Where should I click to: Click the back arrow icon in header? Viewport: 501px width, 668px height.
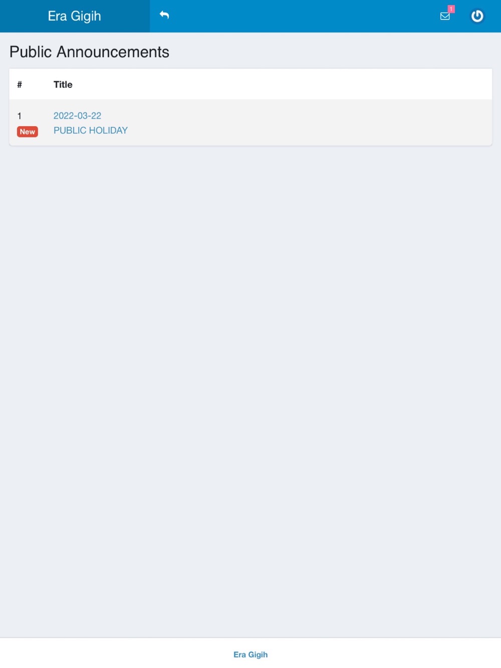coord(164,16)
